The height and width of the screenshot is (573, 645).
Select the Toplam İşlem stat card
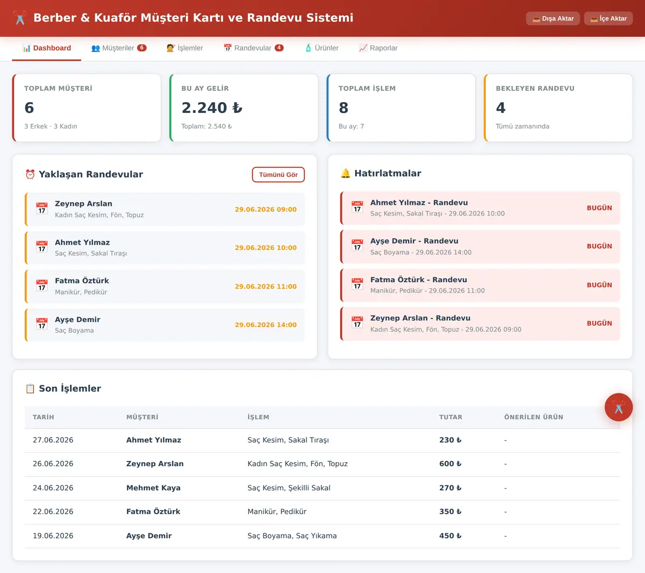tap(401, 108)
